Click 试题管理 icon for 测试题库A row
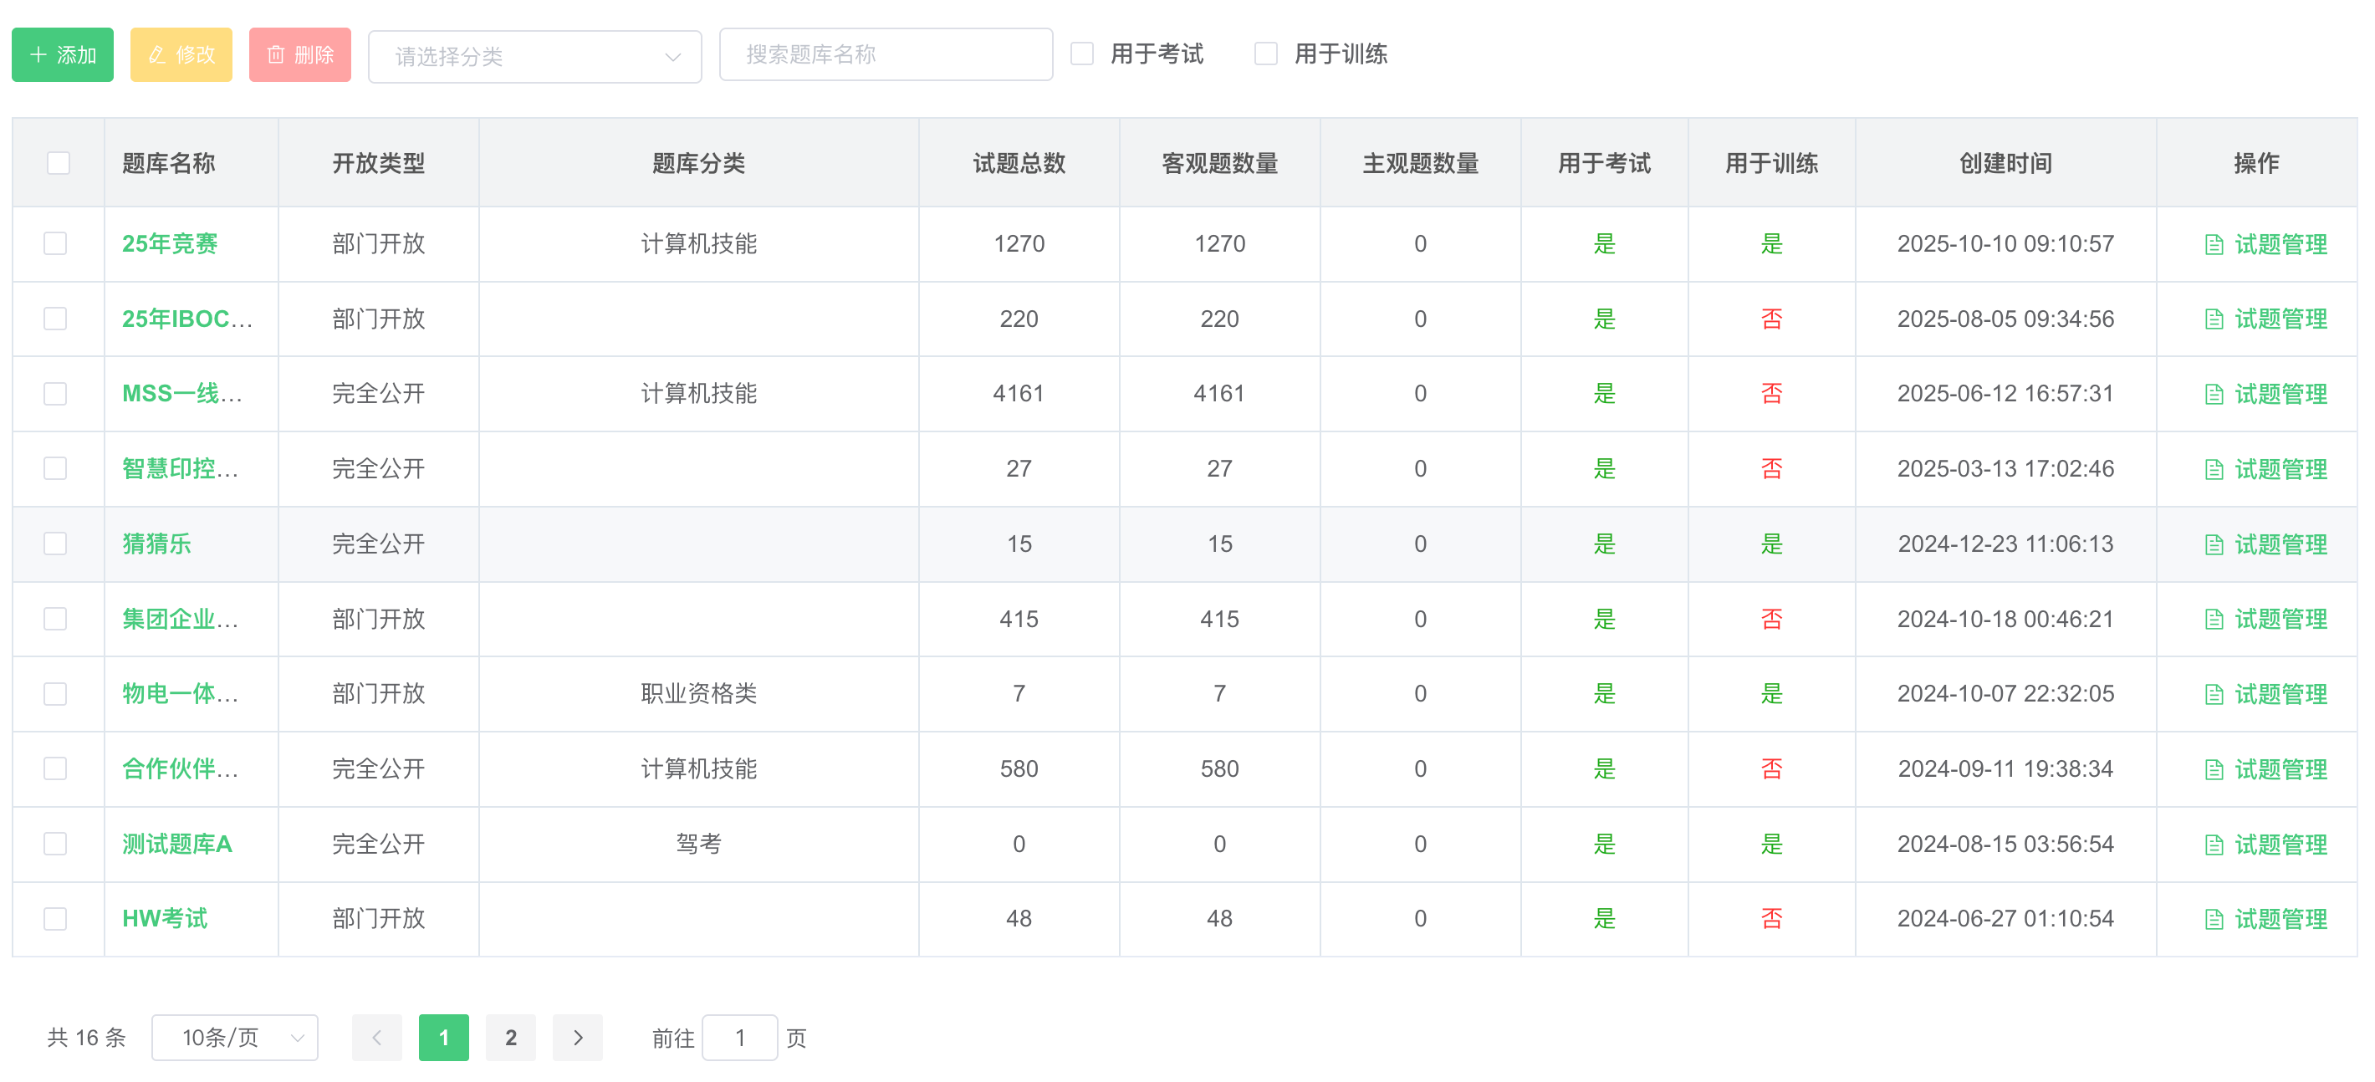Image resolution: width=2375 pixels, height=1082 pixels. (x=2214, y=845)
